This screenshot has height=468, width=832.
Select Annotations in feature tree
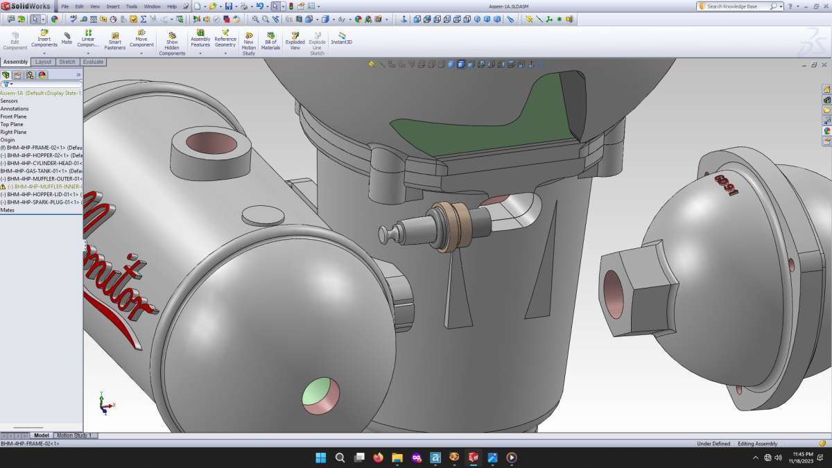(x=15, y=109)
